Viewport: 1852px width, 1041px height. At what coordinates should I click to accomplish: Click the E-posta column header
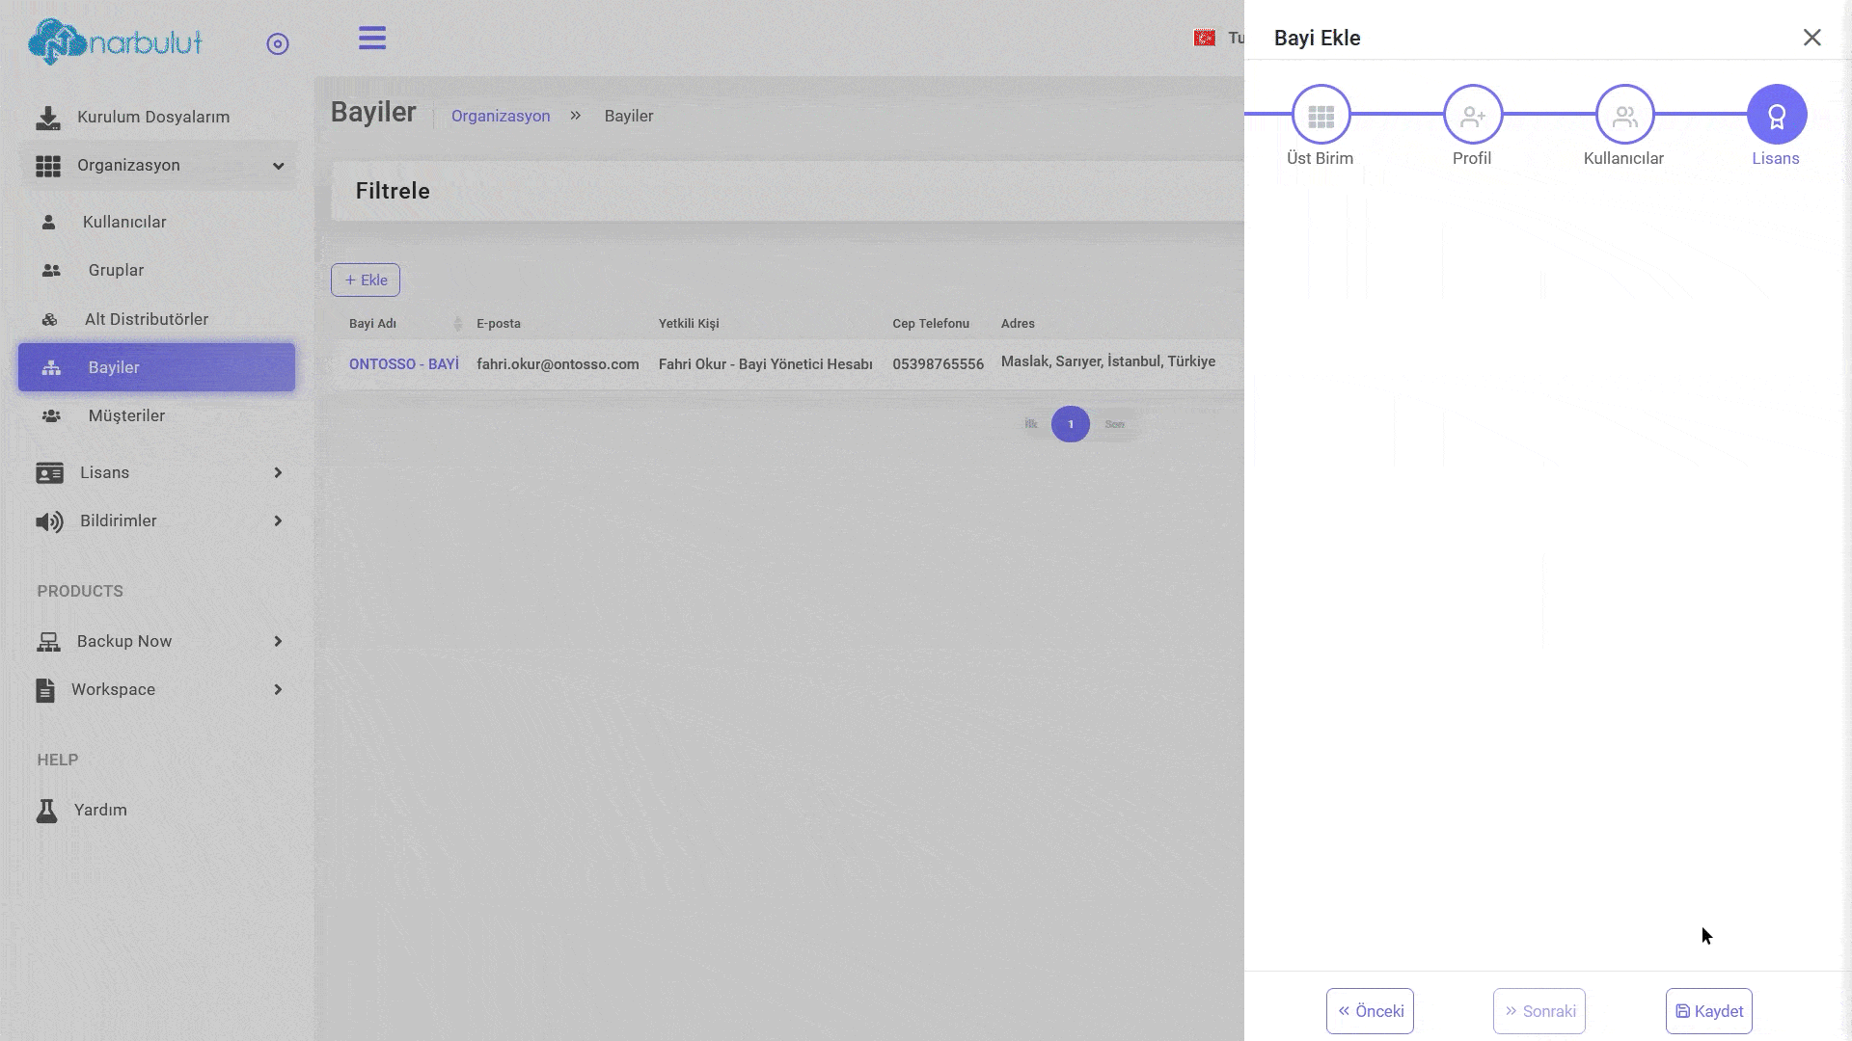(499, 324)
